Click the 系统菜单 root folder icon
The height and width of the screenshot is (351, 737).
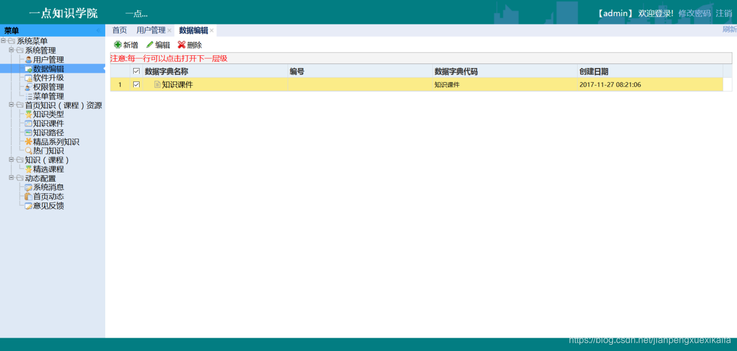click(x=12, y=41)
